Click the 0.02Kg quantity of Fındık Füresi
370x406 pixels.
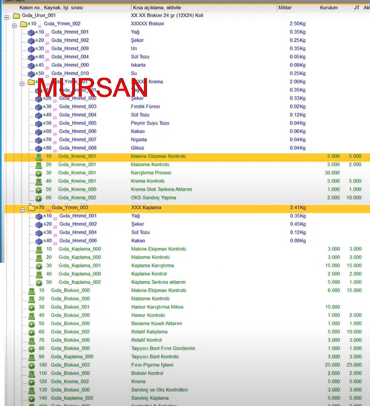(x=297, y=106)
